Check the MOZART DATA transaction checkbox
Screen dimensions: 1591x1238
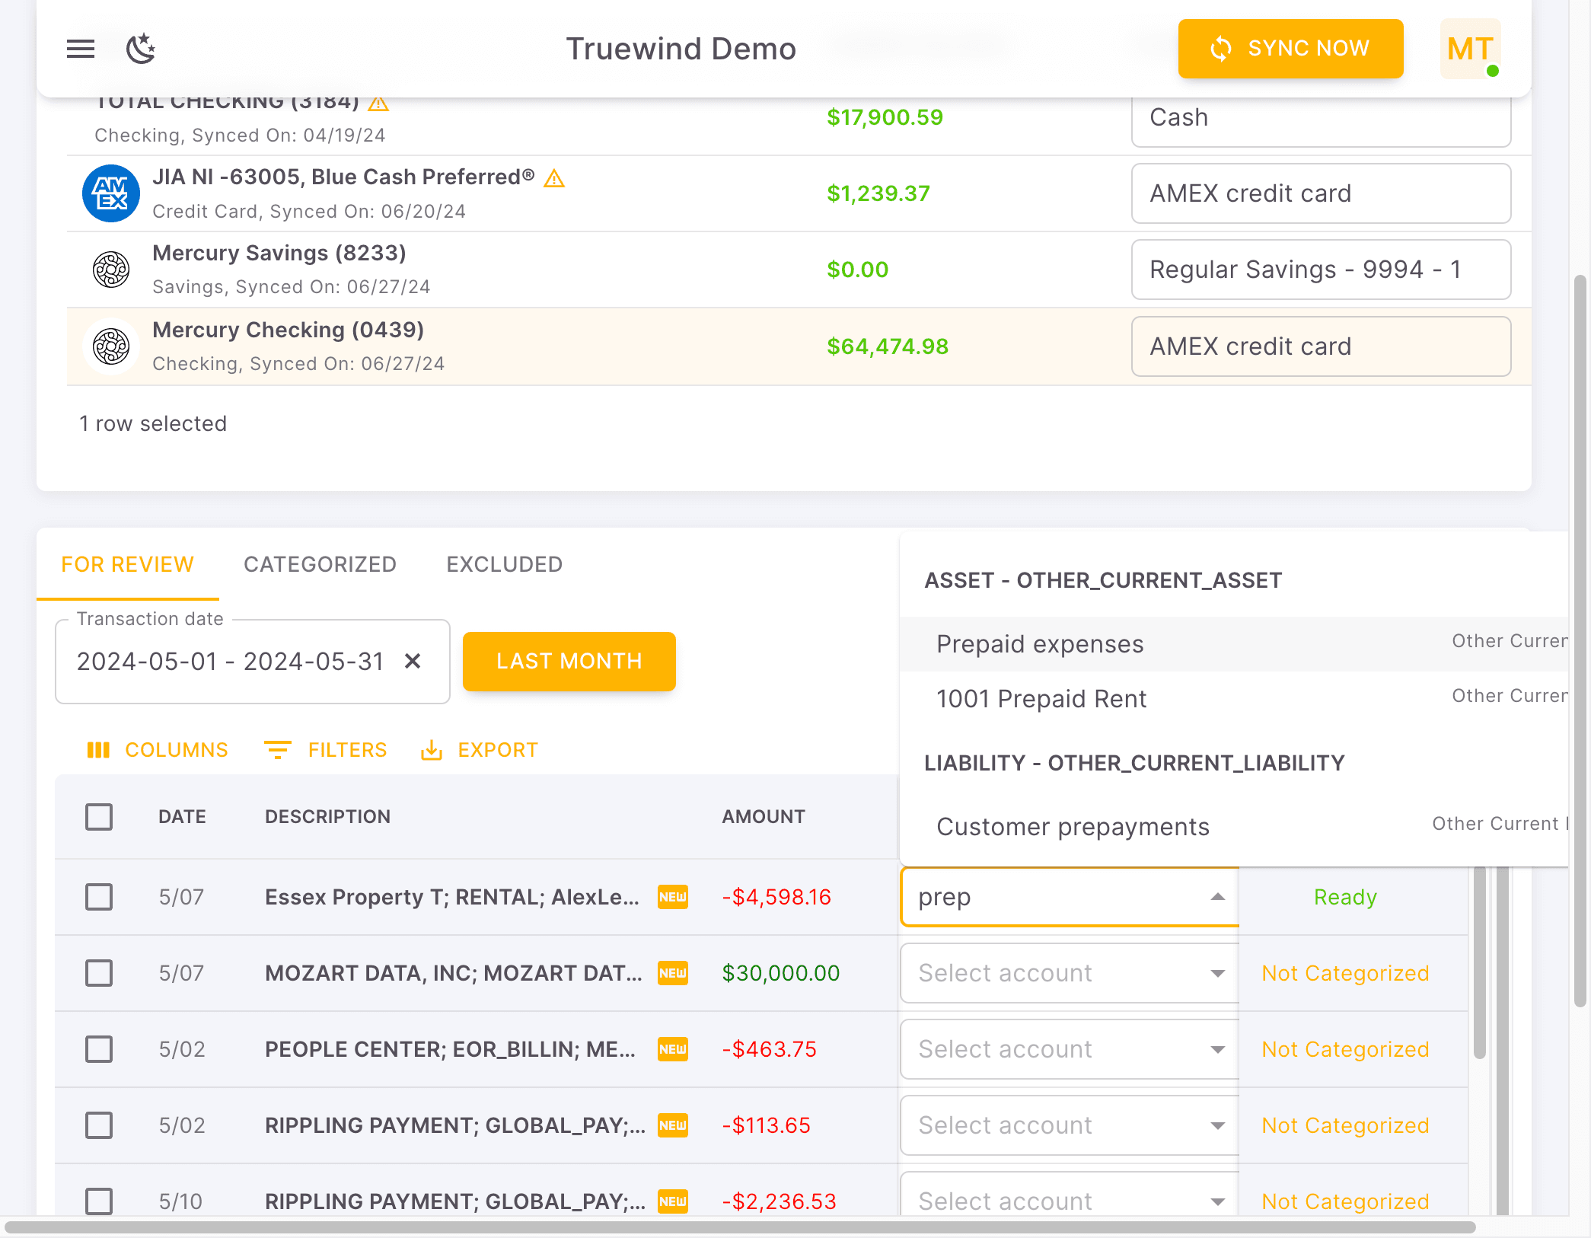[x=99, y=973]
